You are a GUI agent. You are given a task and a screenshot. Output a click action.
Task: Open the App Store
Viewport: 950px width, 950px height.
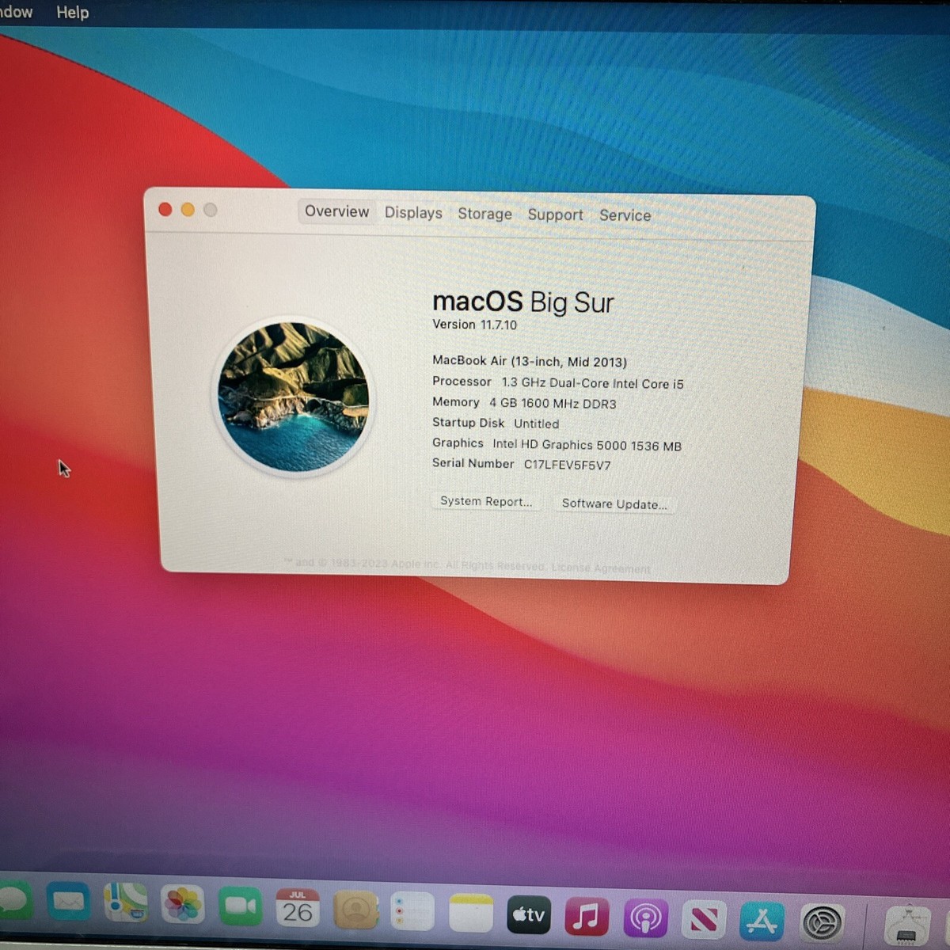coord(762,922)
